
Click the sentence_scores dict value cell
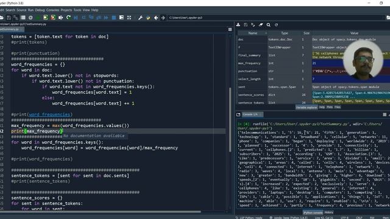pos(351,95)
